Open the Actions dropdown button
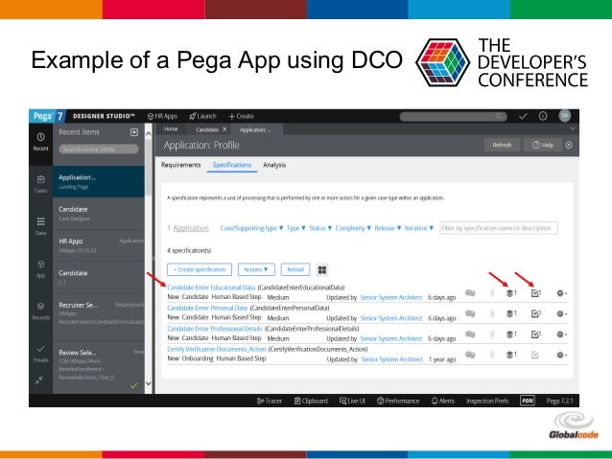 (x=256, y=269)
